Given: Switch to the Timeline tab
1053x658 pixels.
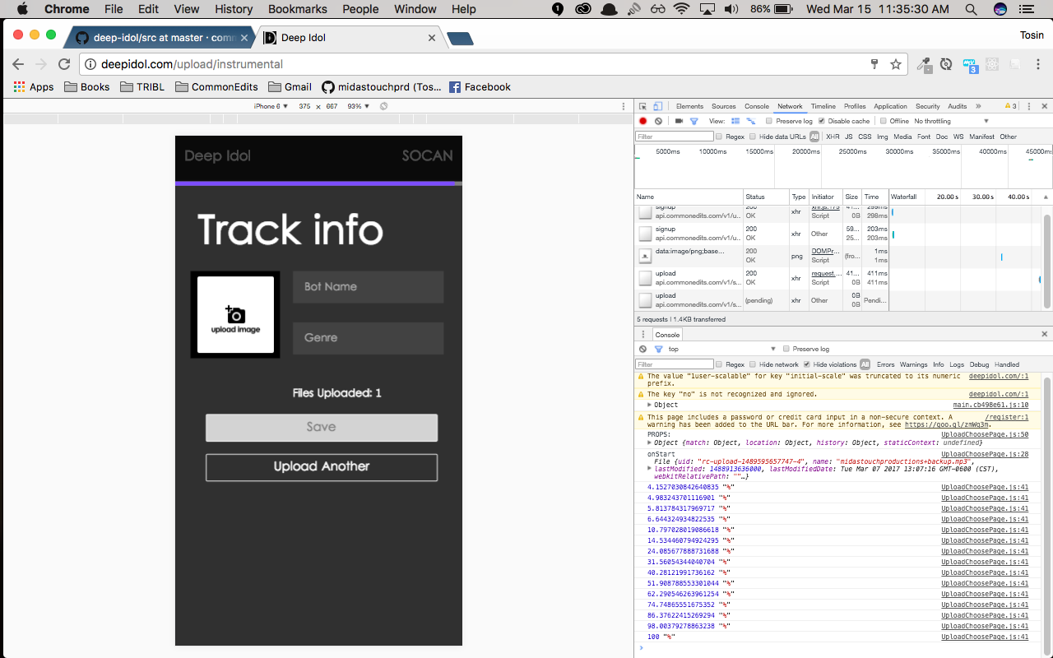Looking at the screenshot, I should tap(823, 106).
